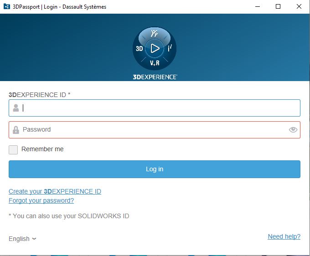This screenshot has width=310, height=256.
Task: Click the top social quadrant of the compass
Action: pyautogui.click(x=155, y=34)
